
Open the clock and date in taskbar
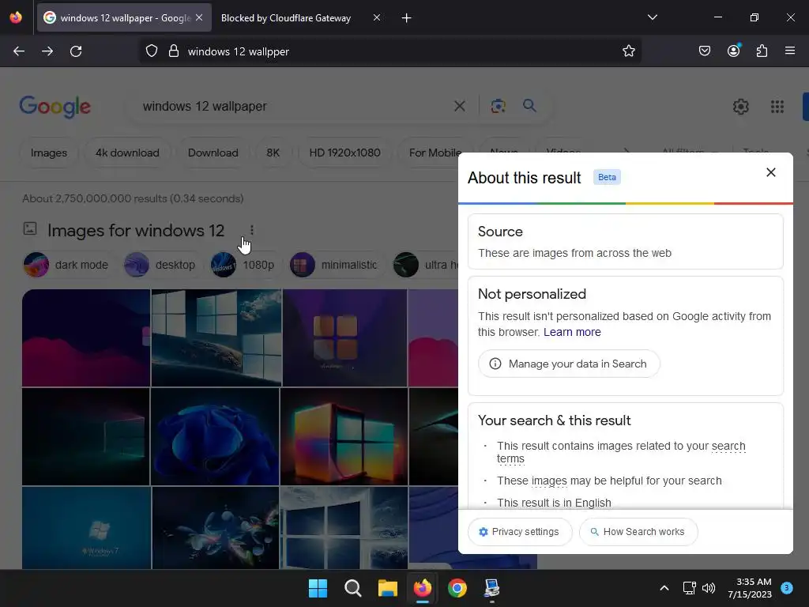[749, 588]
